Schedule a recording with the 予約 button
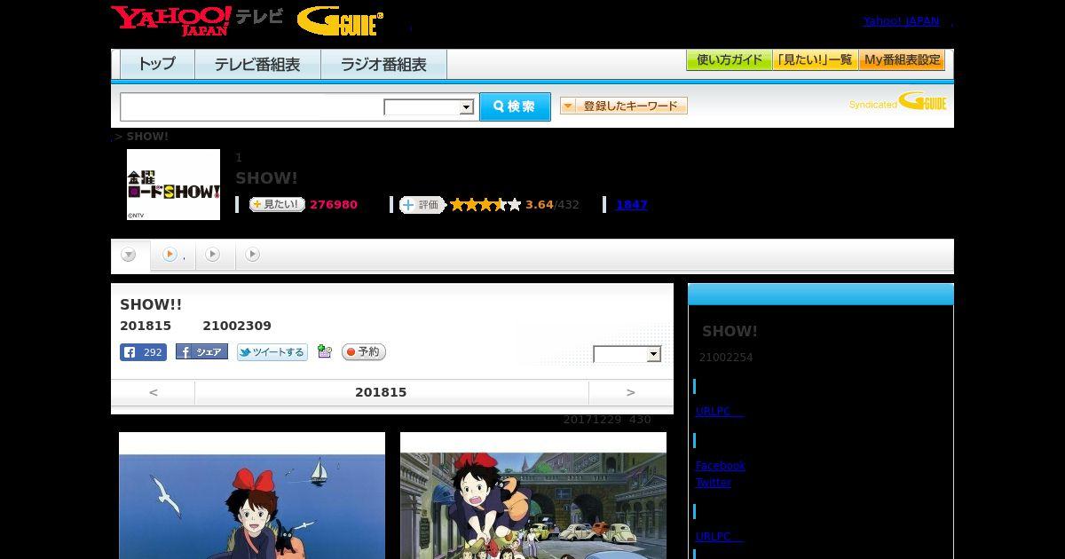The width and height of the screenshot is (1065, 559). [x=364, y=352]
